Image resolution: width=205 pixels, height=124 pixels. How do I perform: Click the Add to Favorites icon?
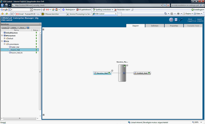(x=7, y=14)
